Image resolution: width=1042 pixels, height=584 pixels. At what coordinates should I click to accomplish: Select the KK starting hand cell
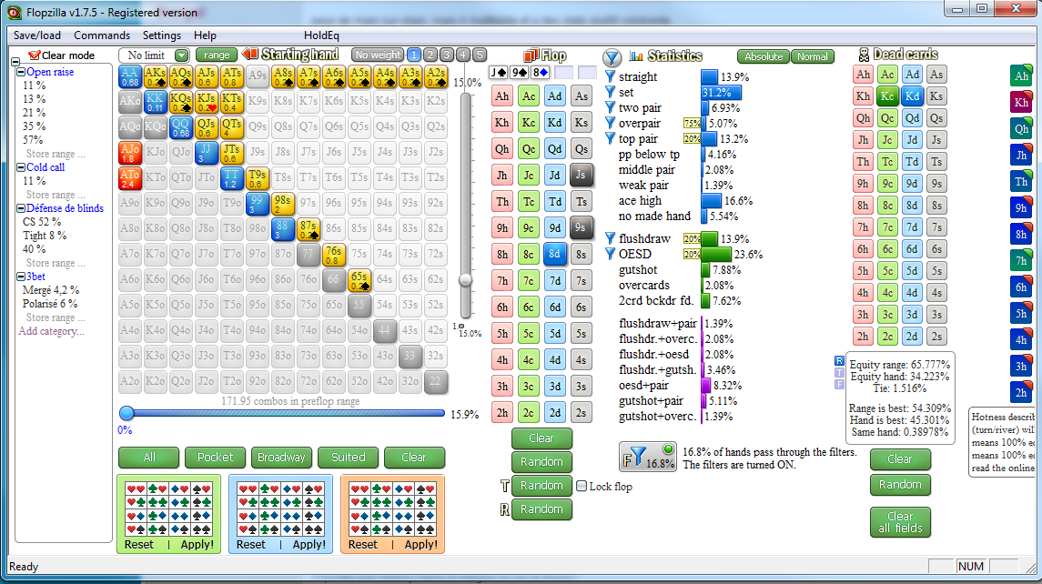click(x=155, y=102)
